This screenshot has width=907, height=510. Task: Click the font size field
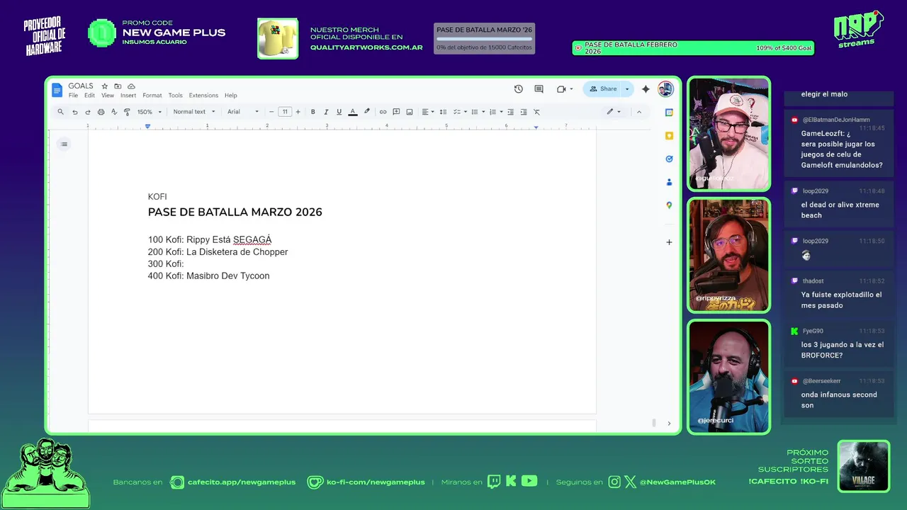click(285, 112)
